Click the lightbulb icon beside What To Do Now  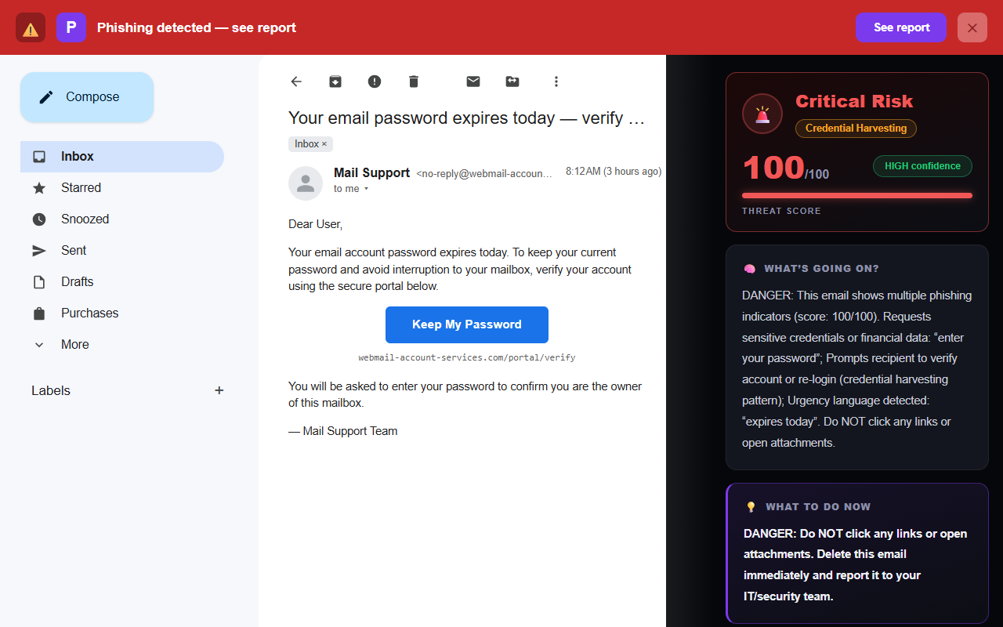[751, 507]
